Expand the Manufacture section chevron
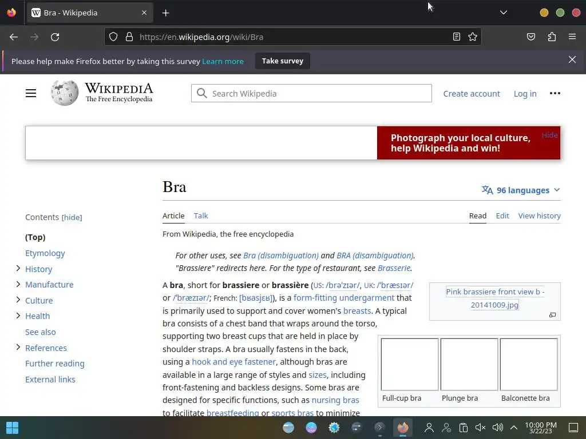The image size is (586, 439). (18, 284)
